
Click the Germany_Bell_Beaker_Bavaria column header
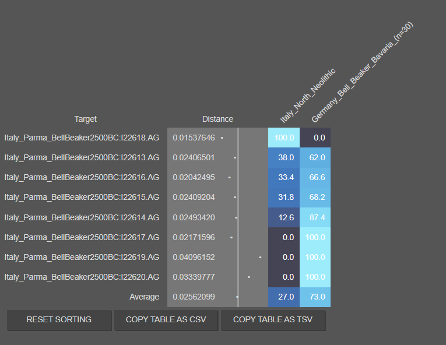(361, 76)
